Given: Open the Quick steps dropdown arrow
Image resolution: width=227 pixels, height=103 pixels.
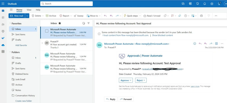Looking at the screenshot, I should click(x=140, y=16).
